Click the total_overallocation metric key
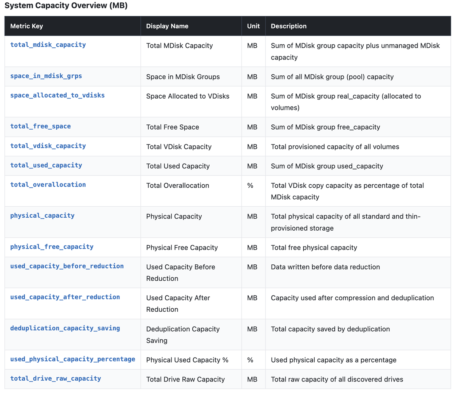455x394 pixels. pyautogui.click(x=48, y=184)
